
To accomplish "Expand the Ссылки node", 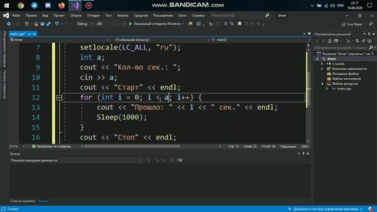I will point(322,64).
